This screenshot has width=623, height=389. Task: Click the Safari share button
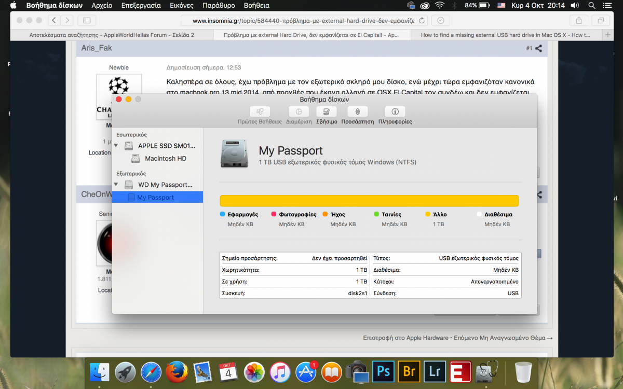coord(578,20)
